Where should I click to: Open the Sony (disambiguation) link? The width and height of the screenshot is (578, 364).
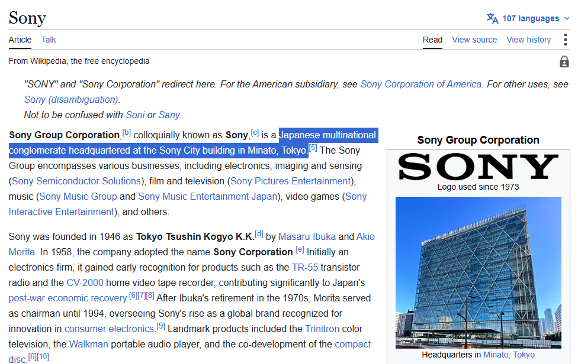pyautogui.click(x=71, y=100)
